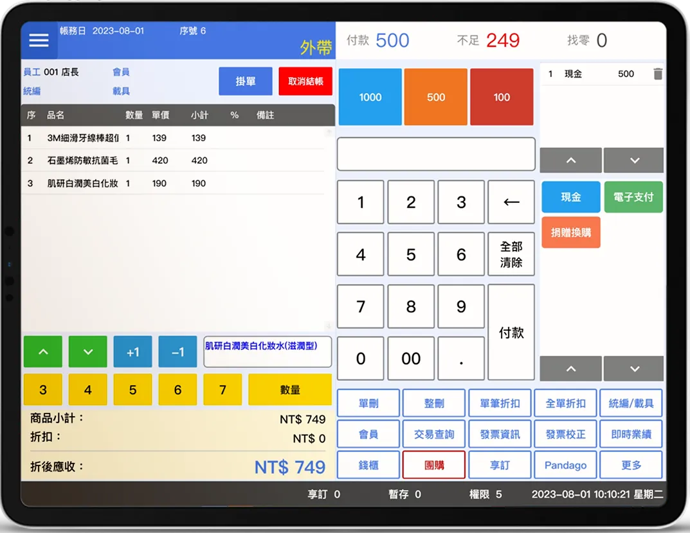Decrease item quantity with −1 button
Screen dimensions: 690x533
click(177, 352)
